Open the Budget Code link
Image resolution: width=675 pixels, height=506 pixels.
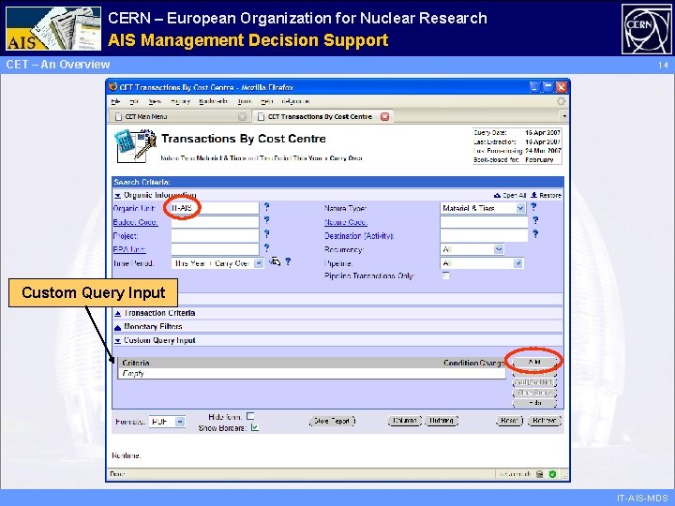click(x=135, y=222)
